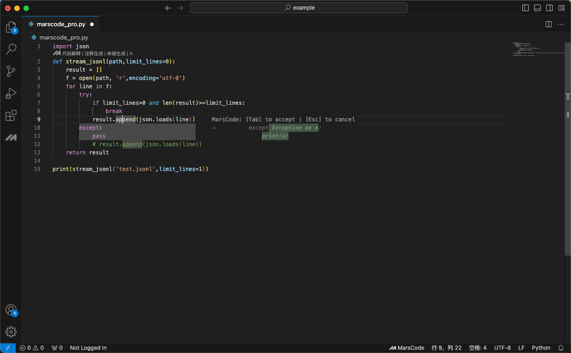Toggle the secondary side bar layout icon

tap(549, 8)
